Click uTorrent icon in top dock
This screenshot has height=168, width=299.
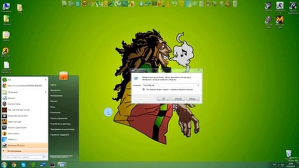[98, 4]
